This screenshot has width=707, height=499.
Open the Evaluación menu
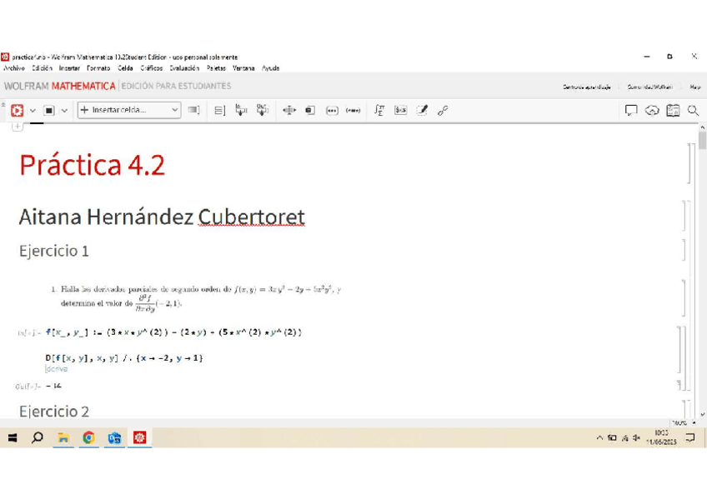click(x=184, y=68)
